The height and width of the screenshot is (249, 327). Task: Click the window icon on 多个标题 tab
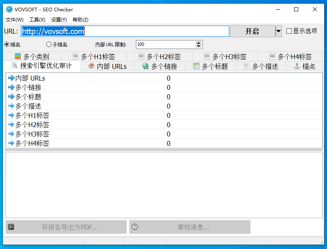[196, 66]
